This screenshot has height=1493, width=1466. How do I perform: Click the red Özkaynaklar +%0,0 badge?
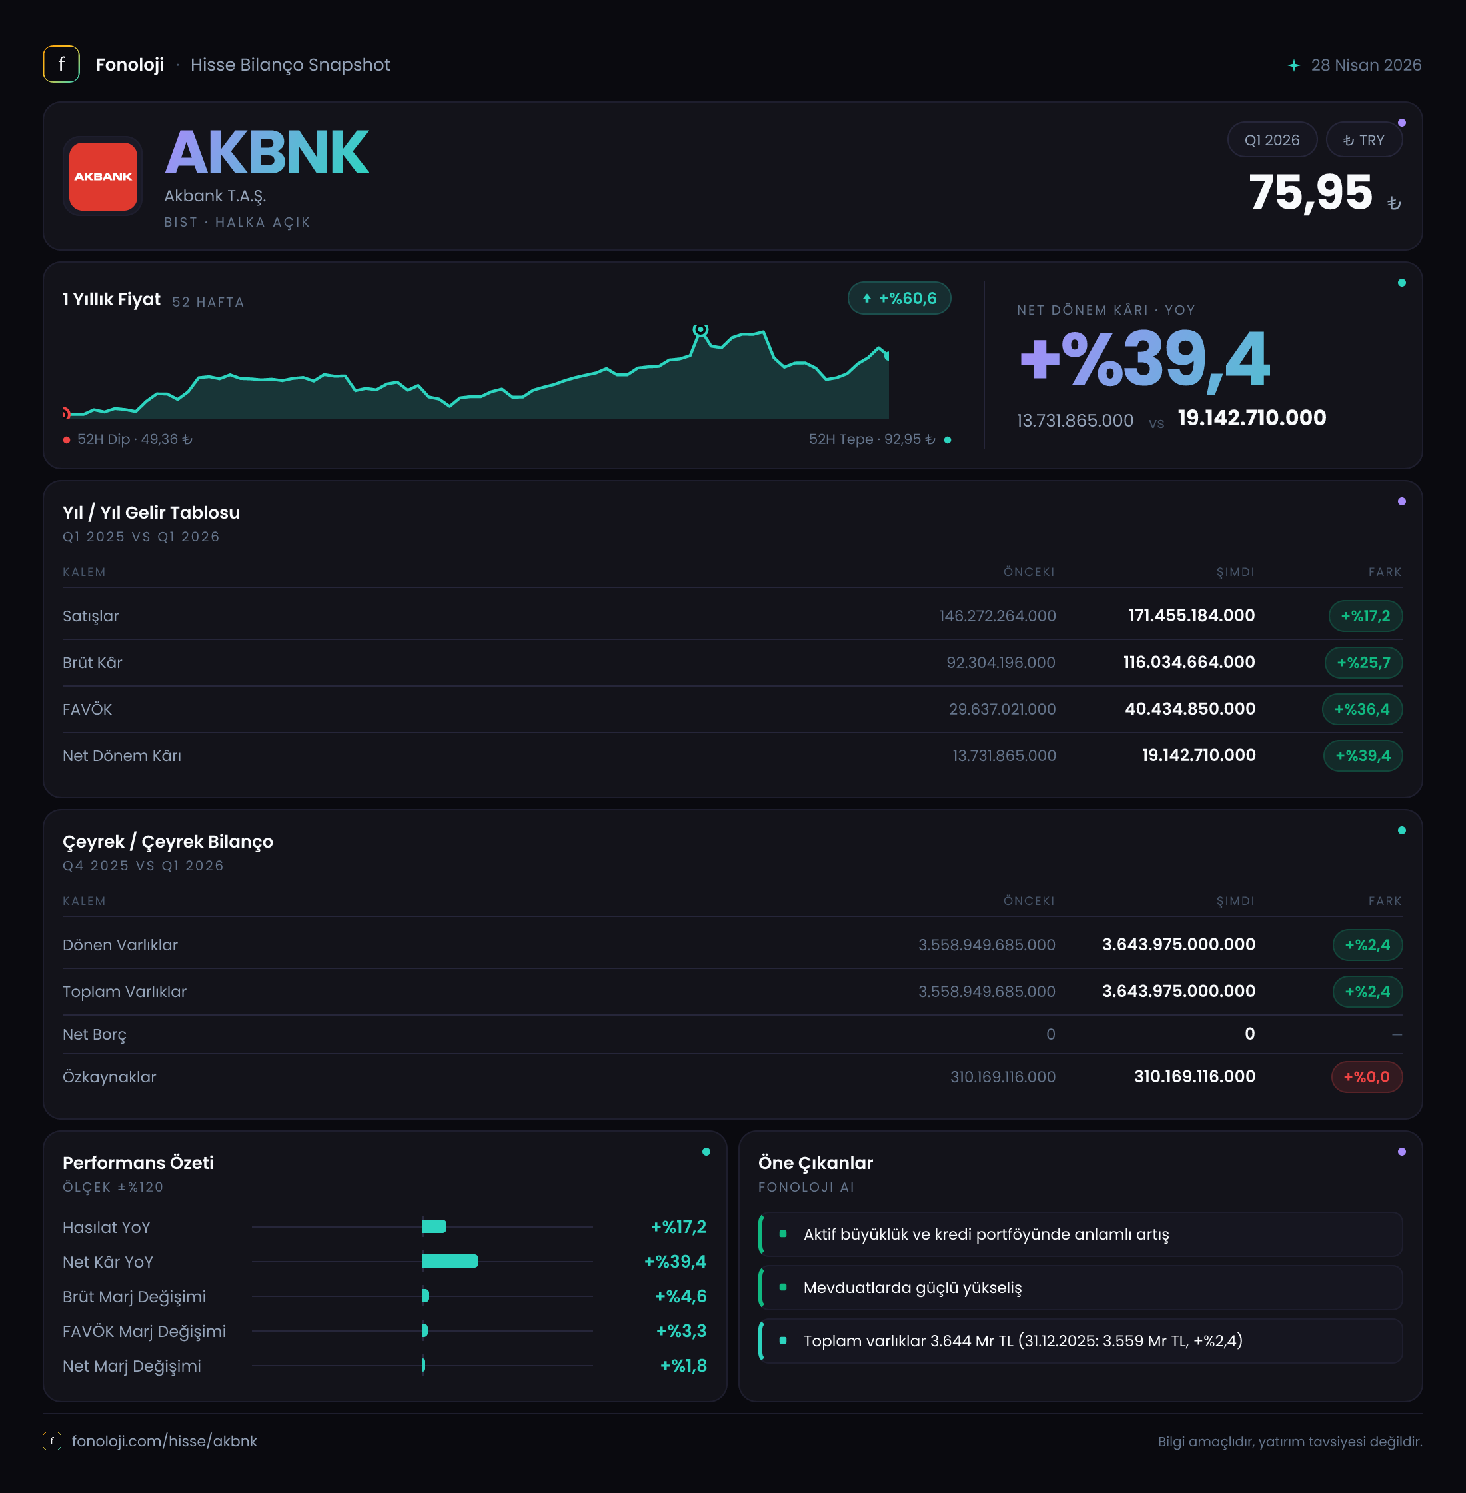(x=1367, y=1076)
